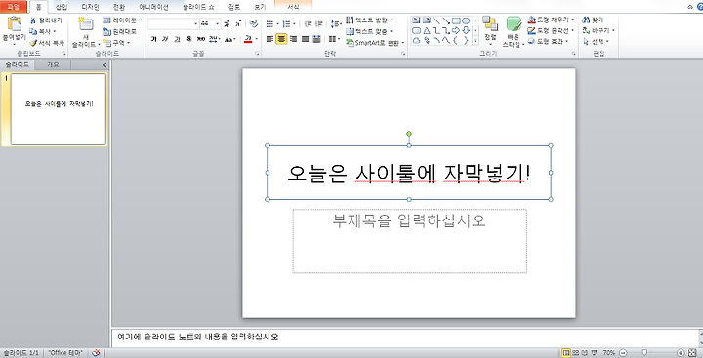
Task: Switch to the Review (검토) tab
Action: tap(233, 7)
